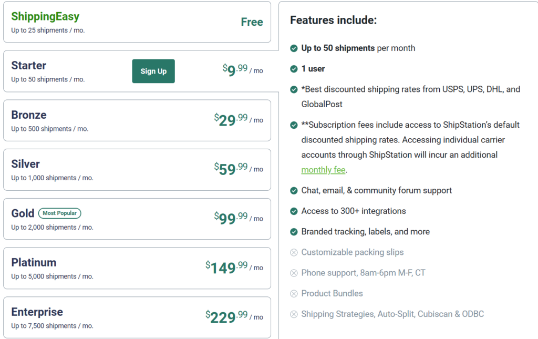Image resolution: width=538 pixels, height=339 pixels.
Task: Click checkmark beside Best discounted shipping rates
Action: [294, 89]
